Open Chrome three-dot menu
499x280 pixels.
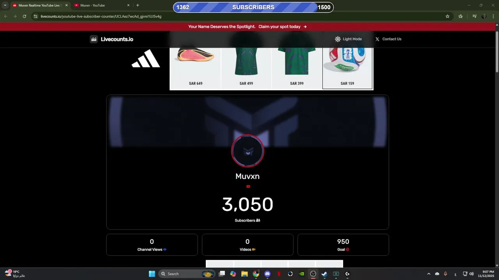click(493, 16)
